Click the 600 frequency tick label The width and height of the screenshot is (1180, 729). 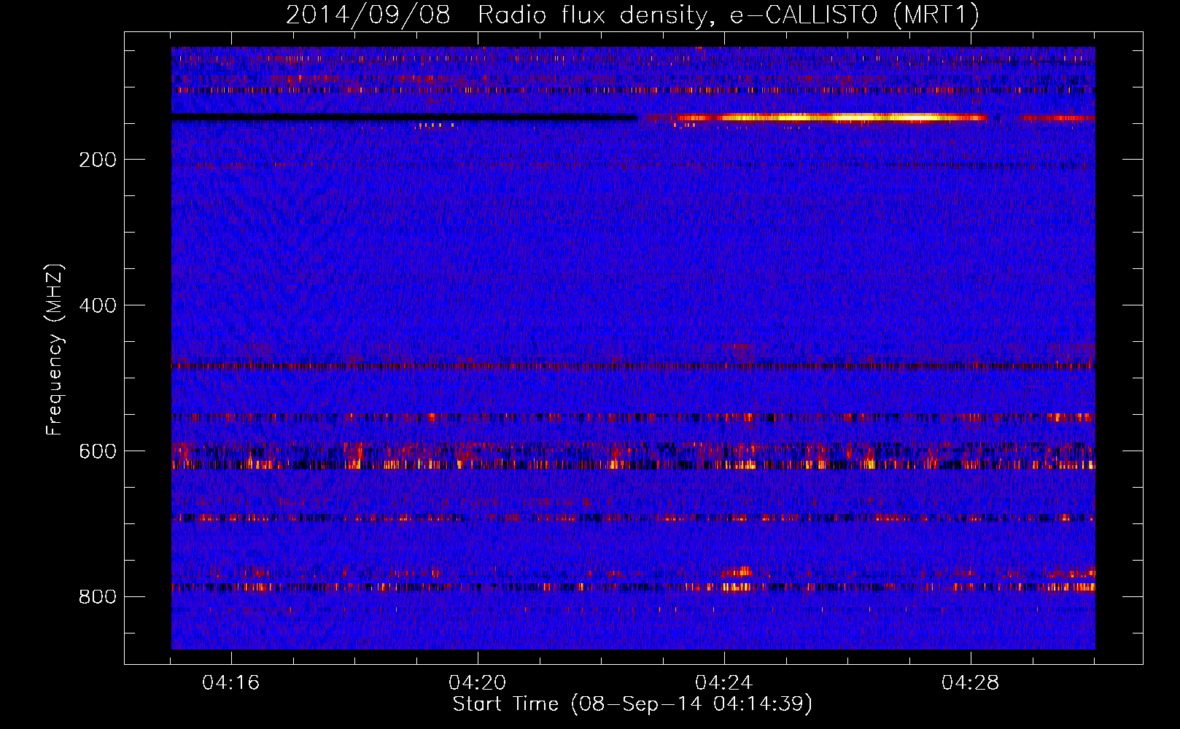tap(98, 451)
